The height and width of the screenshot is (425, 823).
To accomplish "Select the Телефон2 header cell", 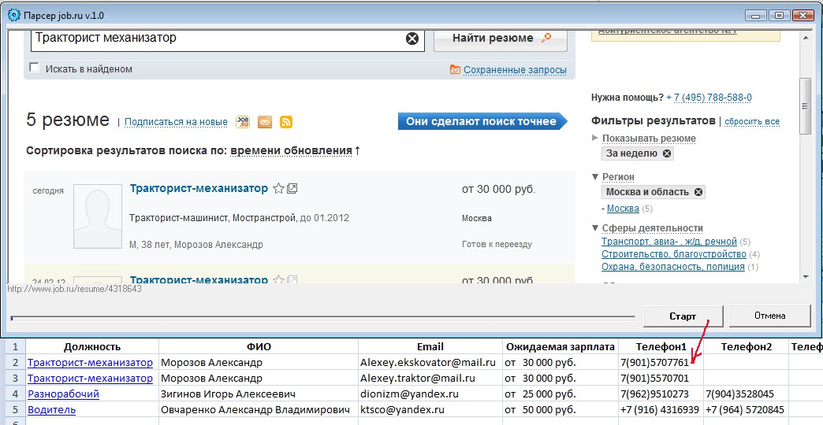I will click(x=746, y=346).
